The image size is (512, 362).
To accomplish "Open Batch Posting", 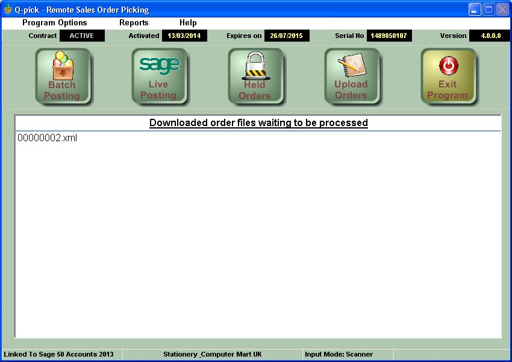I will 63,77.
